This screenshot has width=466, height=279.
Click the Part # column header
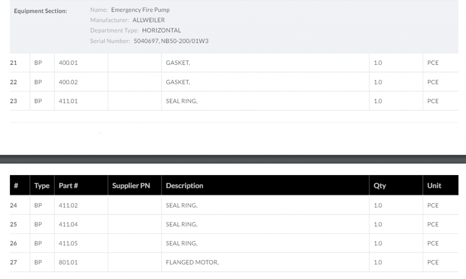[68, 186]
